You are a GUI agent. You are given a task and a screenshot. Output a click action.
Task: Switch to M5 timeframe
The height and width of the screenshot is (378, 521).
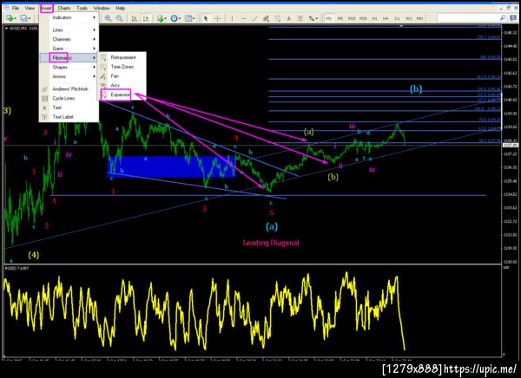click(340, 18)
